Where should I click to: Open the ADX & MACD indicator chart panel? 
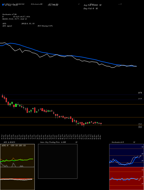click(17, 167)
